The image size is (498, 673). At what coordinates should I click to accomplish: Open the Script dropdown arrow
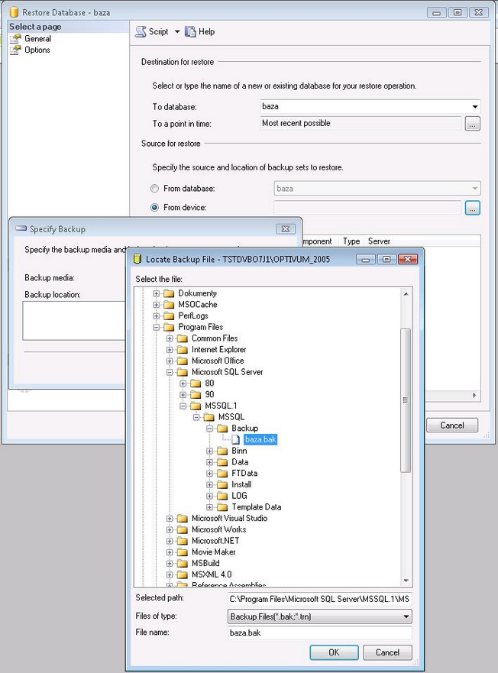[x=177, y=32]
